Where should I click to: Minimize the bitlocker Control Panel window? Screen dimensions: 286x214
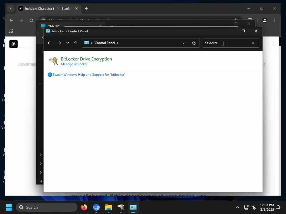click(230, 31)
